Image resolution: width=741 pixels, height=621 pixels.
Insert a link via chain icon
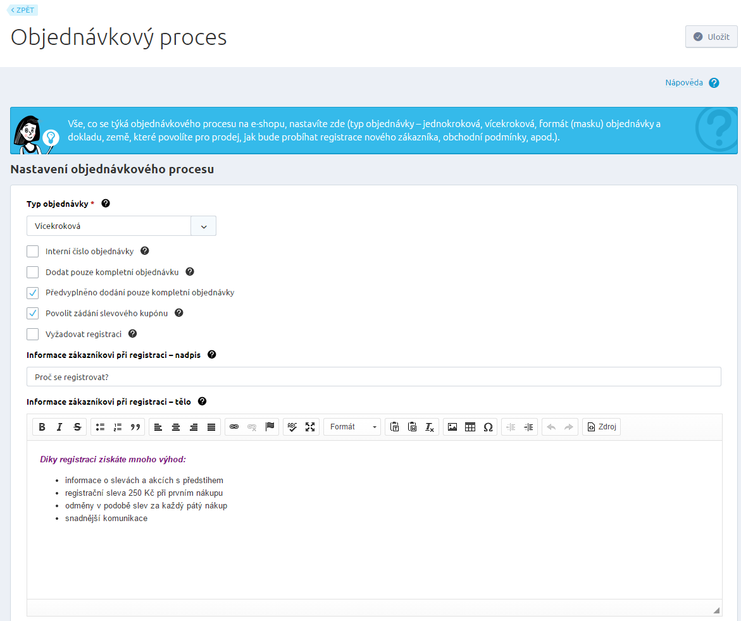tap(234, 427)
